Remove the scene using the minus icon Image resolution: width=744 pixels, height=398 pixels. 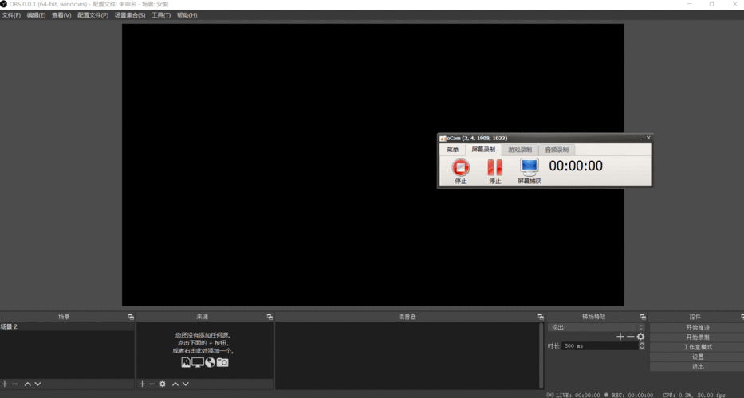pos(15,384)
